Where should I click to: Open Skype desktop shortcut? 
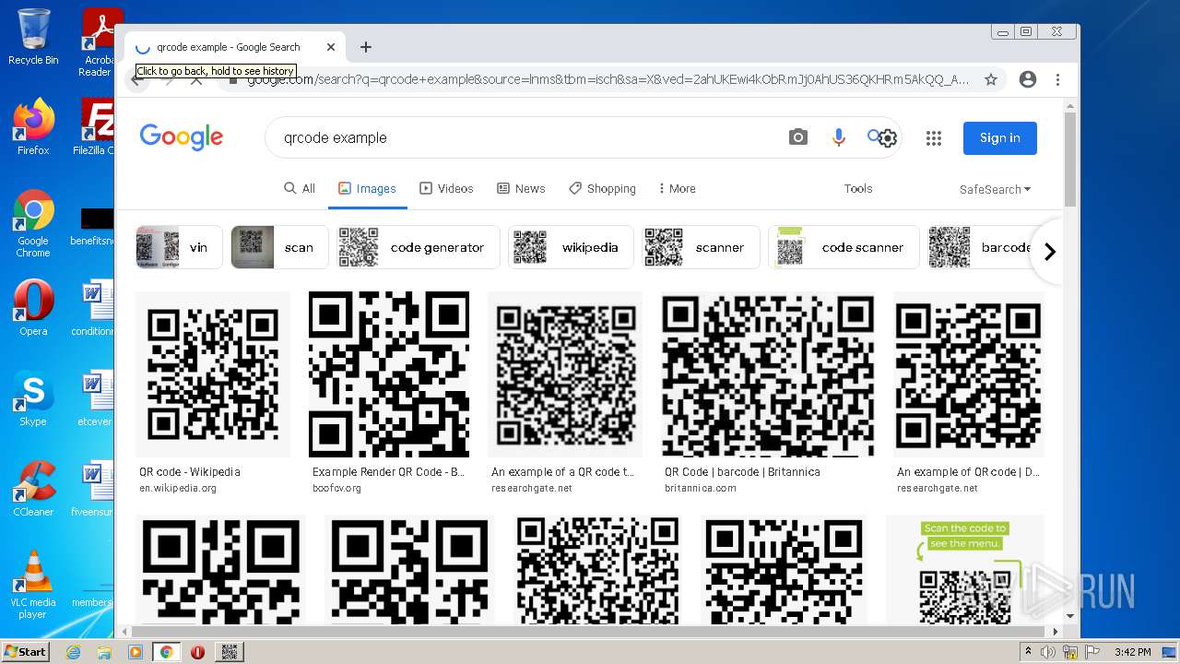pyautogui.click(x=33, y=399)
